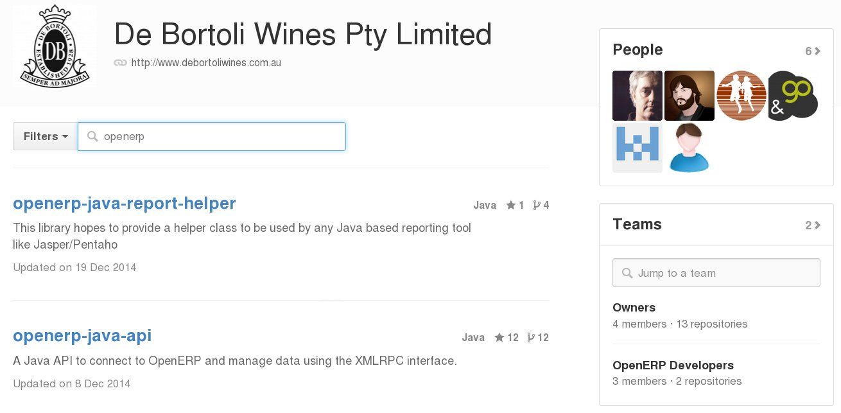This screenshot has height=413, width=841.
Task: Open the Filters dropdown
Action: 45,136
